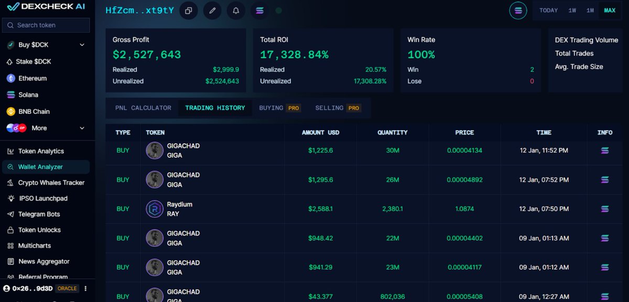Click the BNB Chain sidebar icon
Viewport: 629px width, 302px height.
point(10,111)
